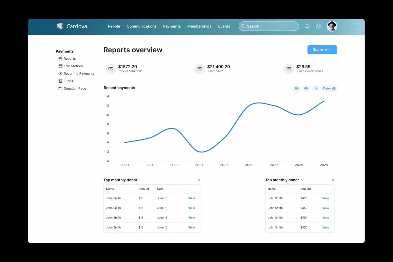Click the Cardova logo icon
The image size is (393, 262).
tap(60, 26)
